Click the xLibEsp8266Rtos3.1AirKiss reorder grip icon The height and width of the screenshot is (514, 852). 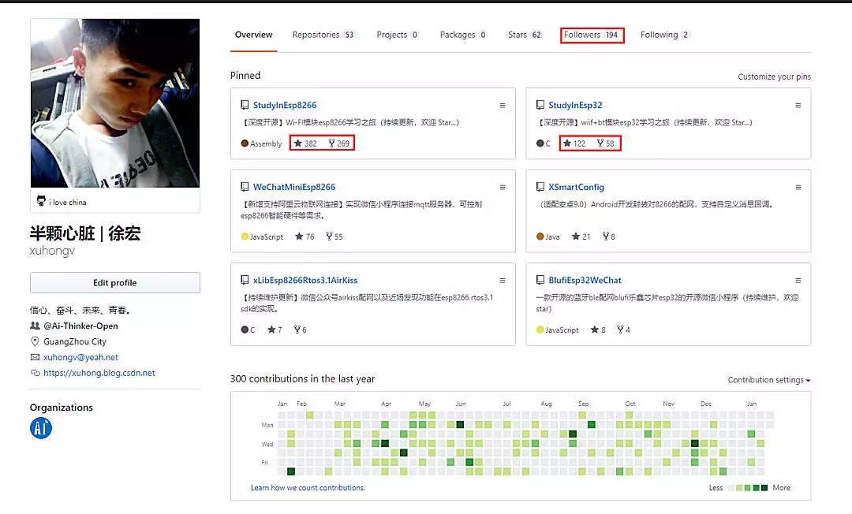(x=503, y=281)
